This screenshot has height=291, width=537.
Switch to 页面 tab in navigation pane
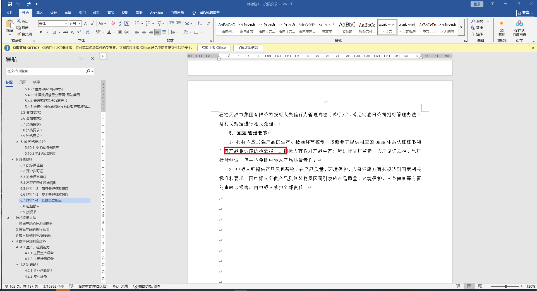tap(23, 82)
